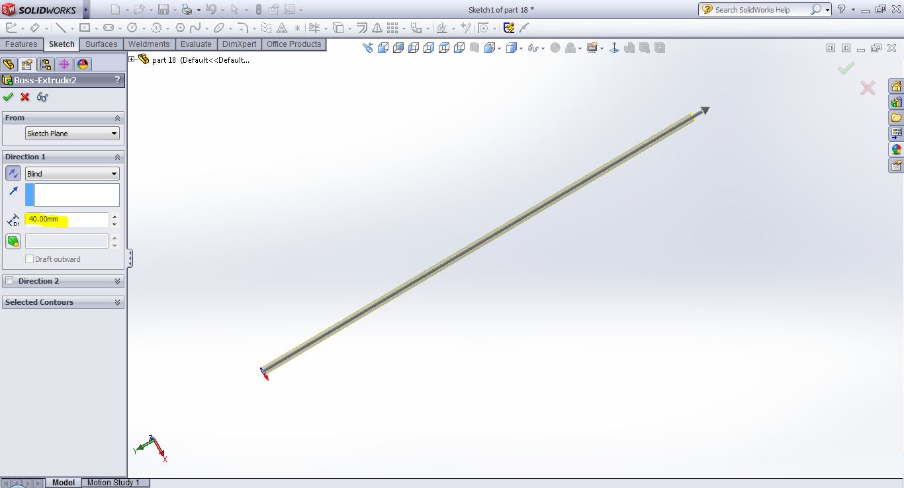Click the Zoom to Fit icon
Screen dimensions: 904x488
tap(369, 48)
